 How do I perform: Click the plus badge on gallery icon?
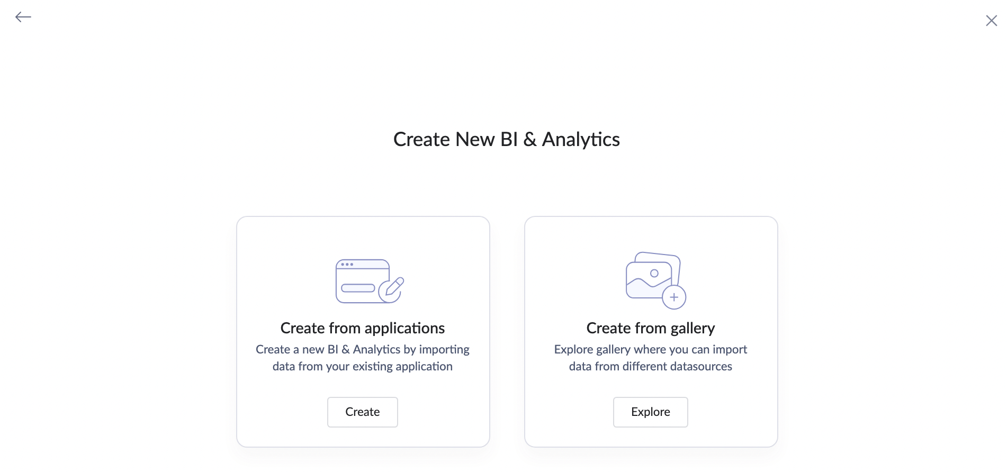click(674, 297)
